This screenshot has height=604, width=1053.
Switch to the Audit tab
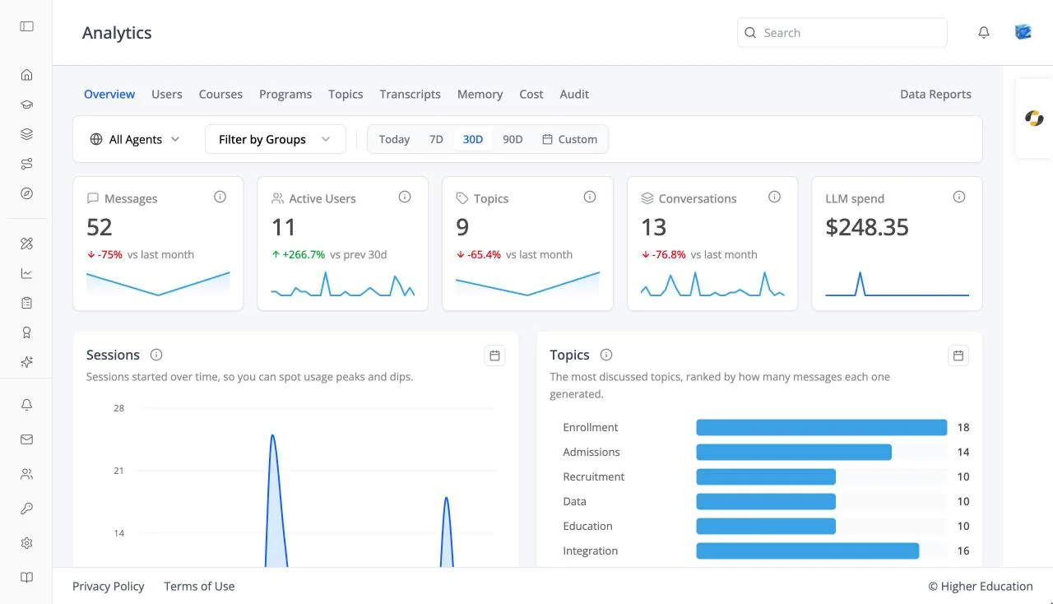[574, 94]
